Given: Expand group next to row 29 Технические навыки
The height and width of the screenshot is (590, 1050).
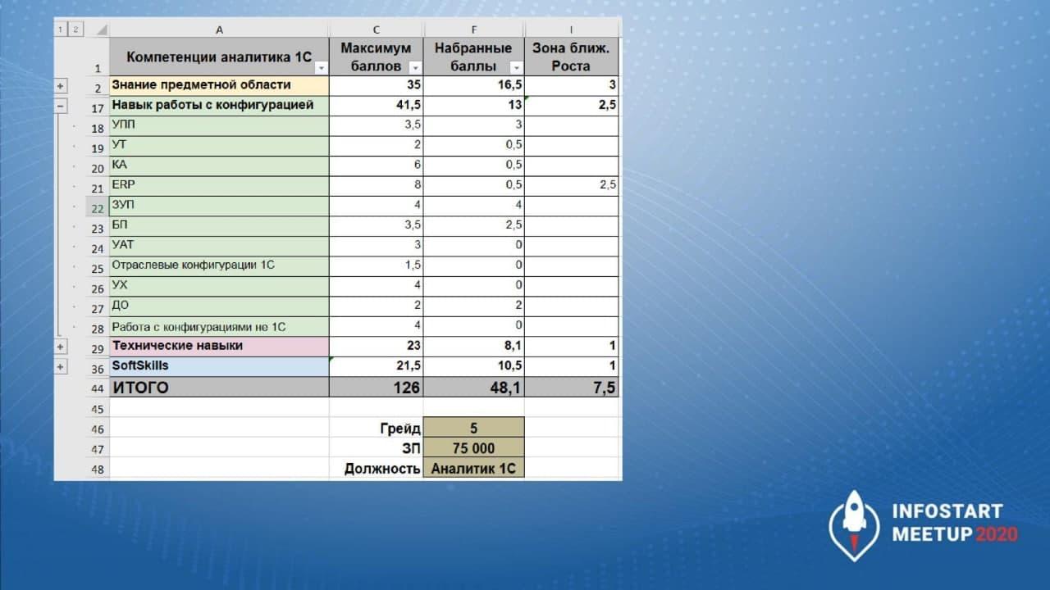Looking at the screenshot, I should [61, 347].
